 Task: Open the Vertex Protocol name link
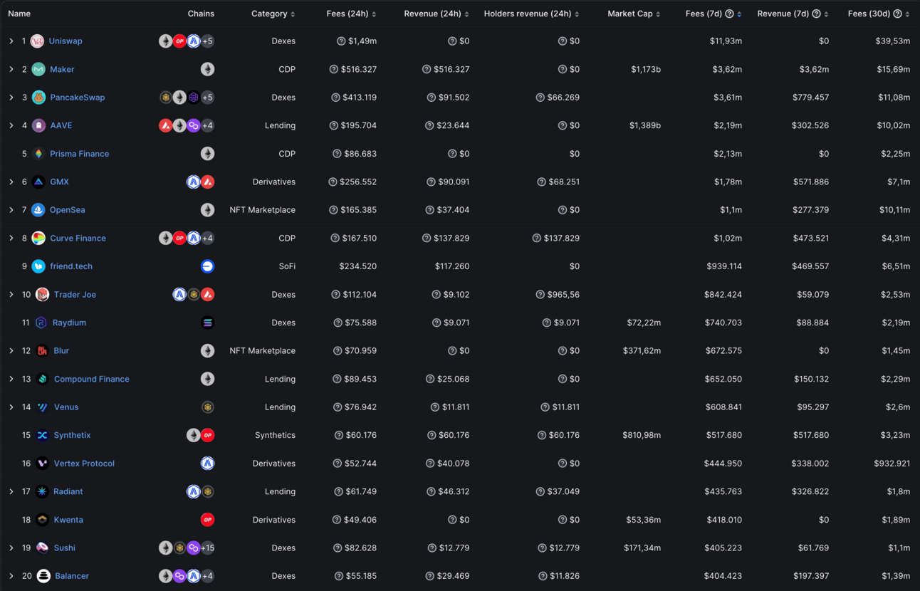(x=84, y=464)
